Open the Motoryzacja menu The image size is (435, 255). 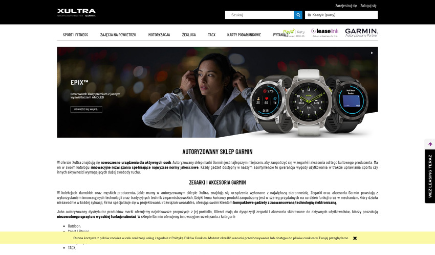coord(159,35)
